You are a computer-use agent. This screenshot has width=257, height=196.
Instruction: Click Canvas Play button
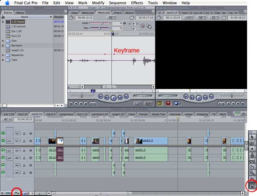(x=199, y=98)
